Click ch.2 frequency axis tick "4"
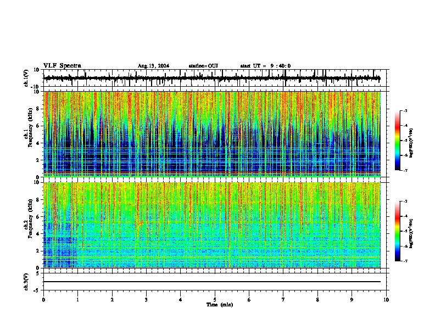 (x=38, y=234)
